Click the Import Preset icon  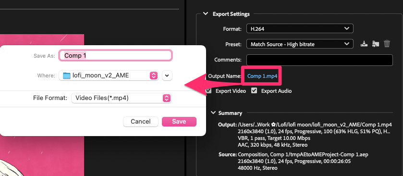coord(376,44)
